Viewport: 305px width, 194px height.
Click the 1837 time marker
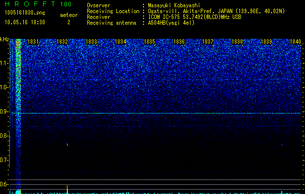(x=208, y=42)
